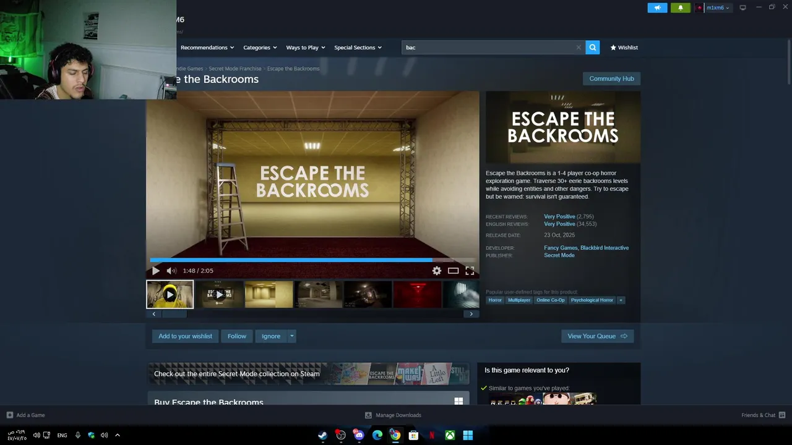Play the paused trailer video

pyautogui.click(x=155, y=271)
